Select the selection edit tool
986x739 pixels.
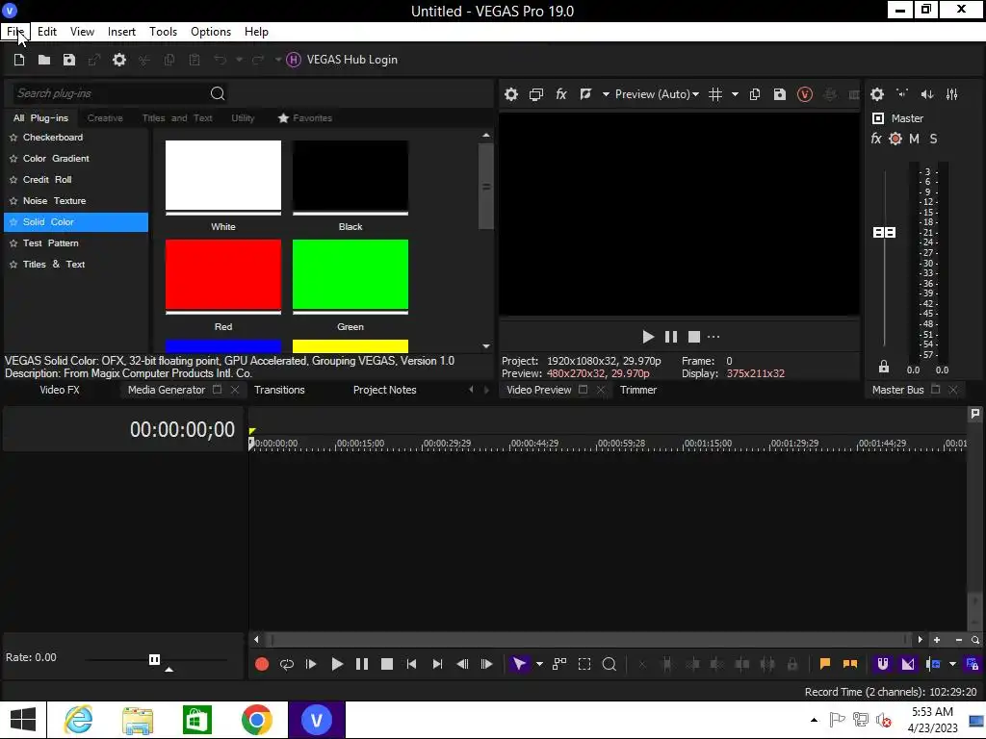[584, 664]
